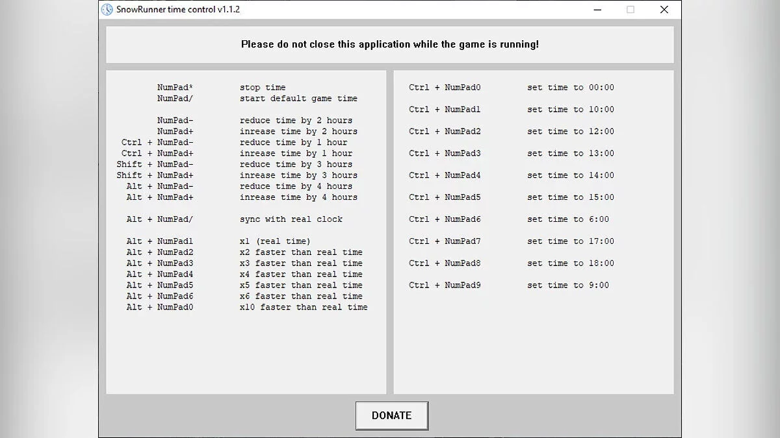The width and height of the screenshot is (780, 438).
Task: Click the "set time to 15:00" text
Action: click(571, 198)
